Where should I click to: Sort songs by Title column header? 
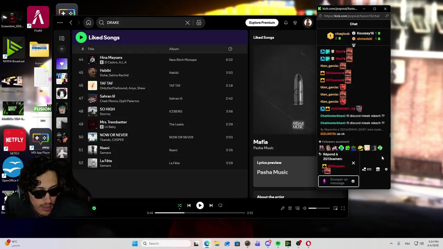click(x=91, y=49)
